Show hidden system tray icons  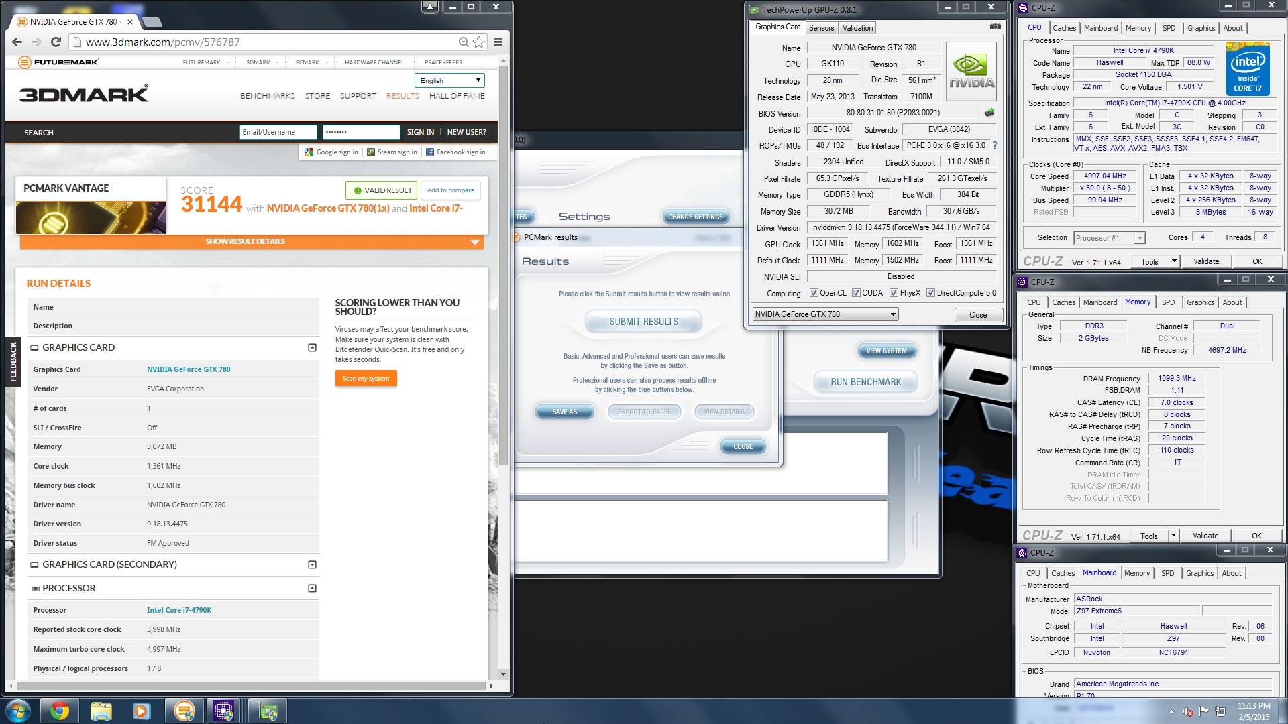coord(1171,711)
